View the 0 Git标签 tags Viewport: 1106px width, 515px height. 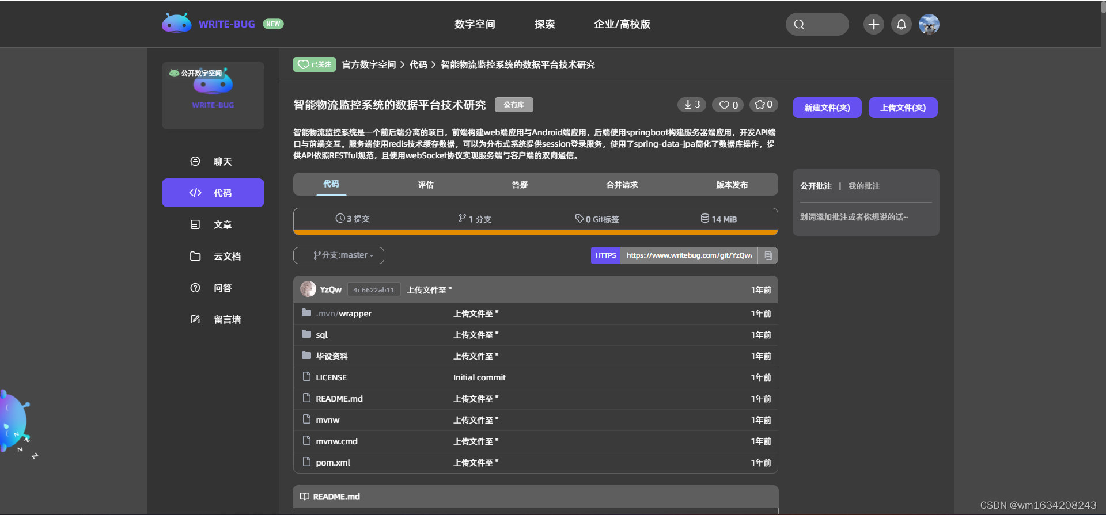[597, 219]
